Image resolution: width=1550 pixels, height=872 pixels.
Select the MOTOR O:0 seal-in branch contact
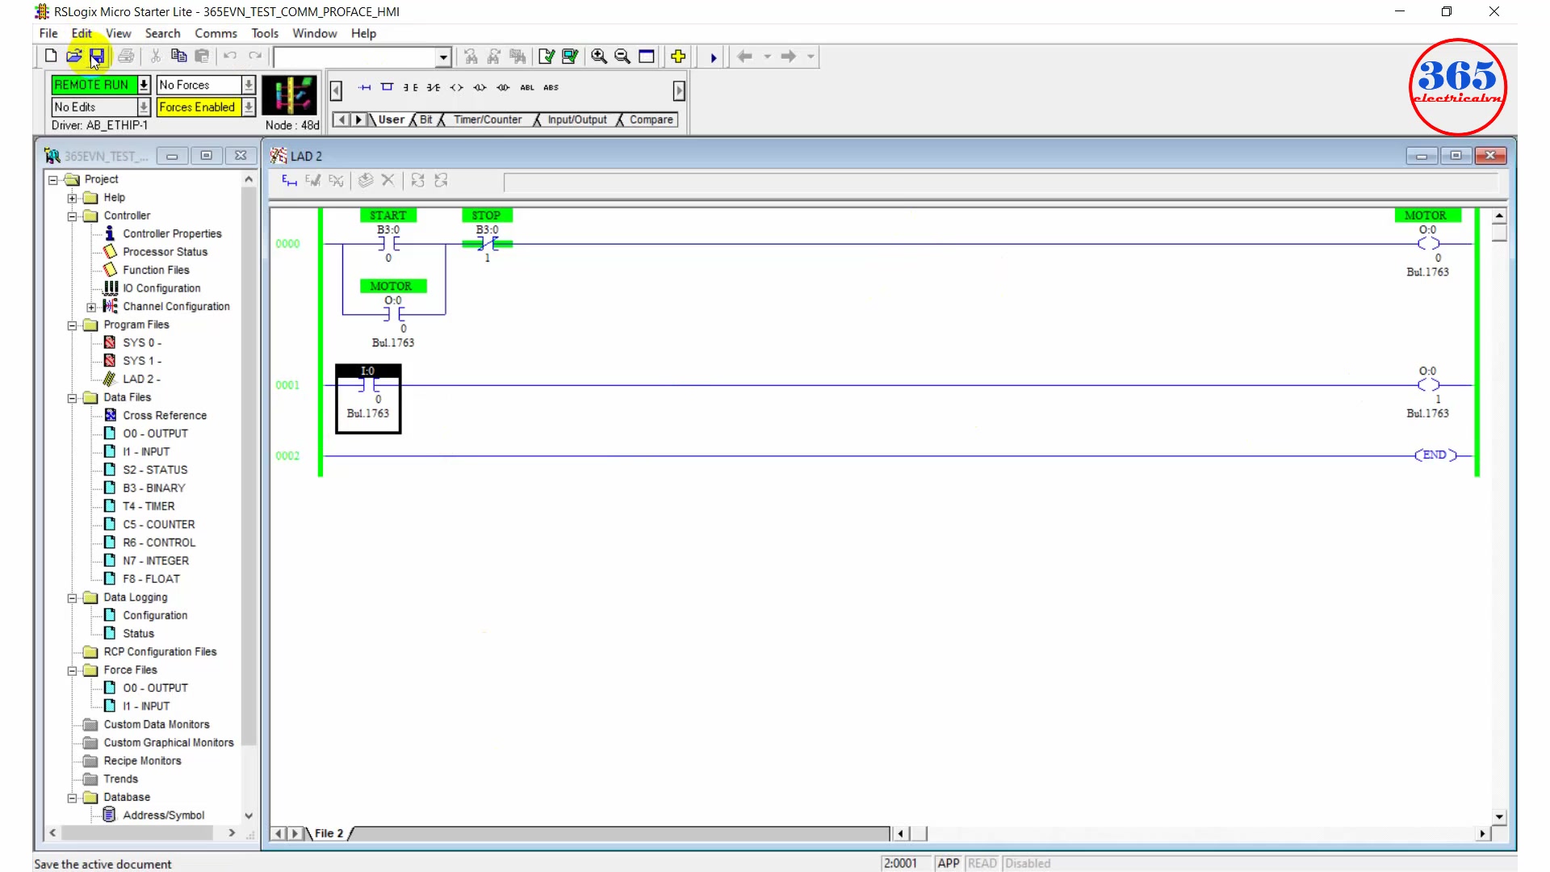393,314
